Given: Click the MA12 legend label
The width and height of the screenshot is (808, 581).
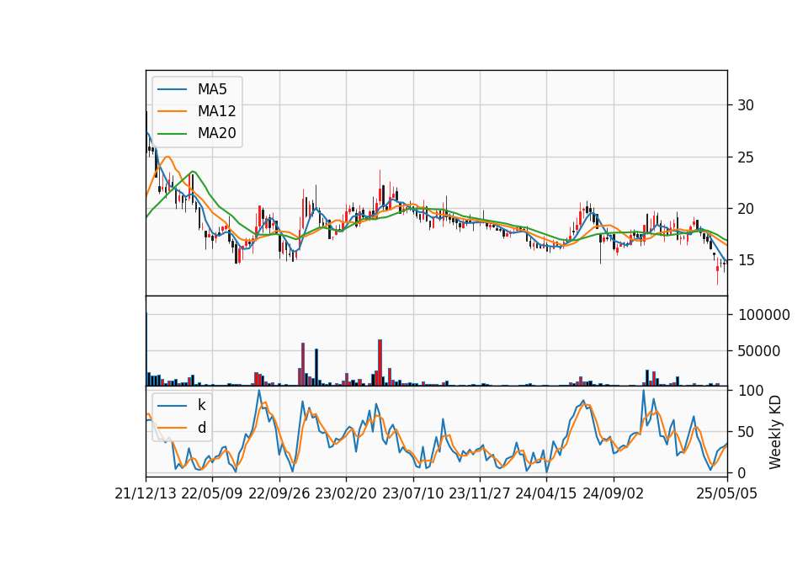Looking at the screenshot, I should (216, 111).
